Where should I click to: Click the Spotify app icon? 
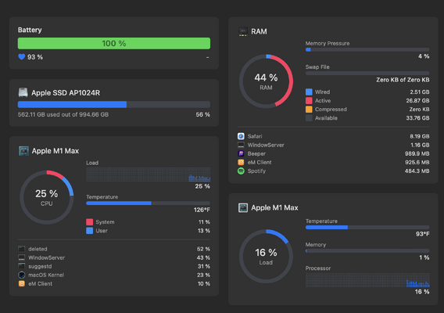(241, 171)
